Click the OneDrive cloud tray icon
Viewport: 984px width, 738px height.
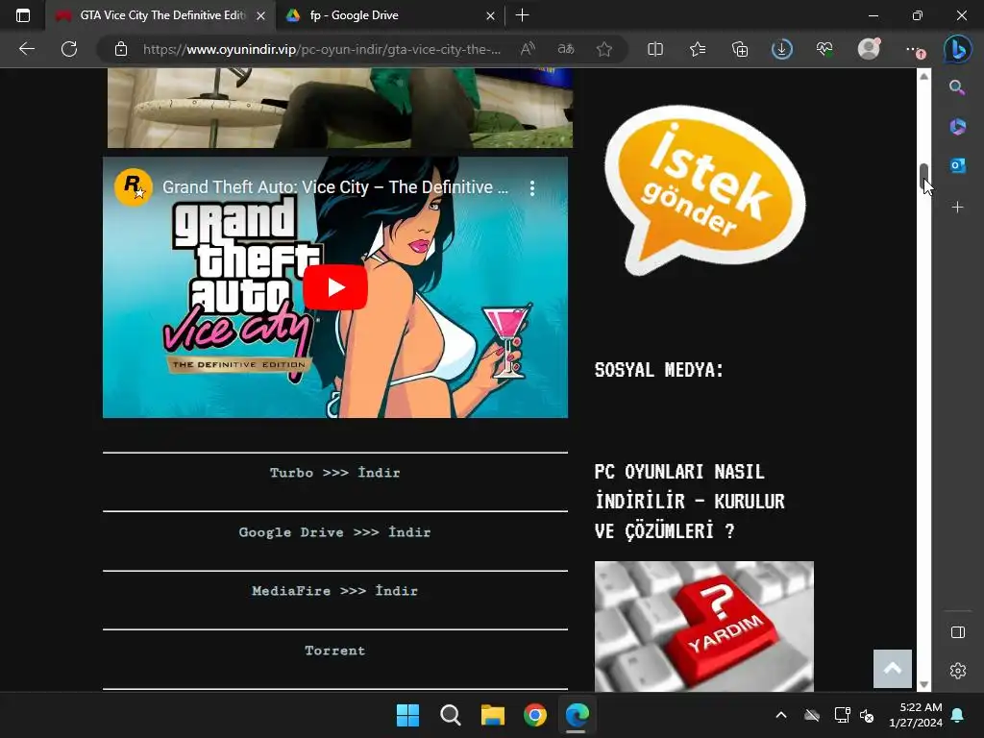tap(812, 715)
